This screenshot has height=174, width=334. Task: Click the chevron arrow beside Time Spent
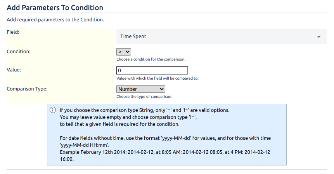319,37
